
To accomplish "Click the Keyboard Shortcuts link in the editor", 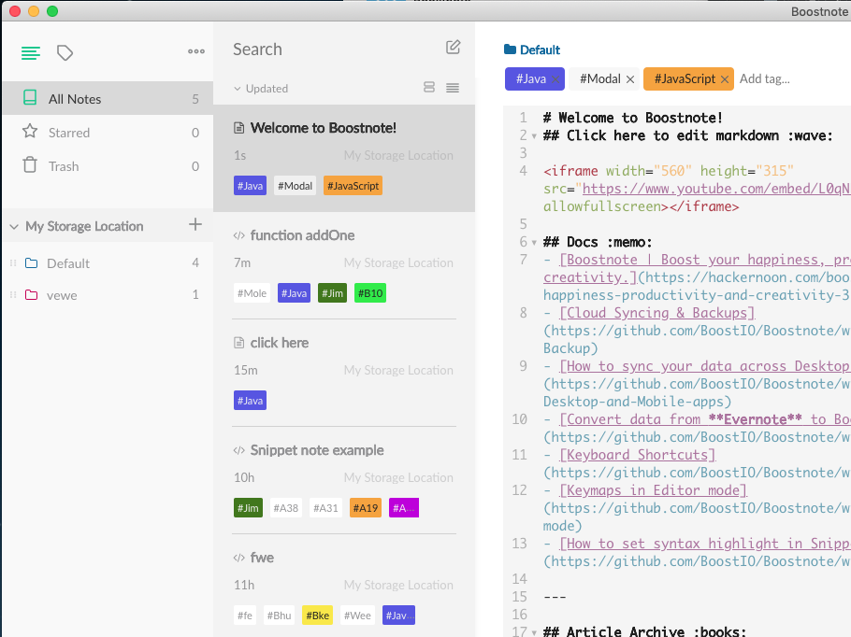I will click(638, 455).
